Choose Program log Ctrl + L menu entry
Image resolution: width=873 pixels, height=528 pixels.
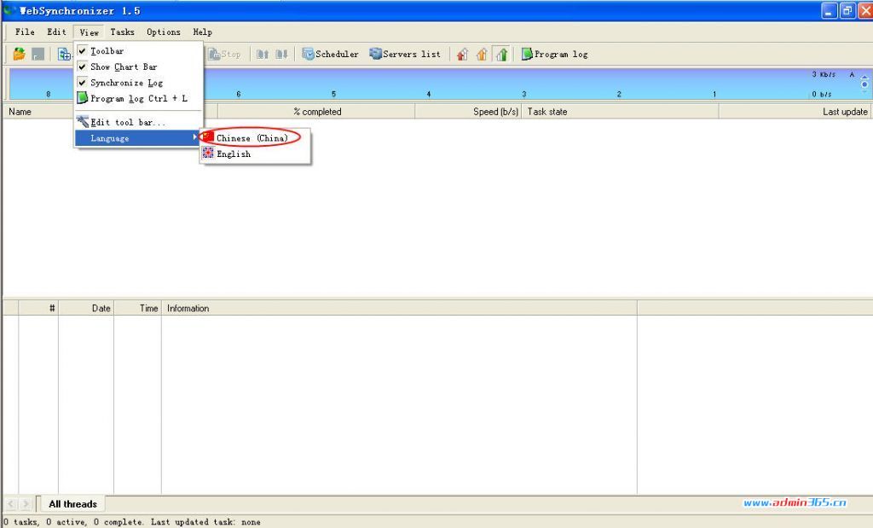(x=139, y=99)
